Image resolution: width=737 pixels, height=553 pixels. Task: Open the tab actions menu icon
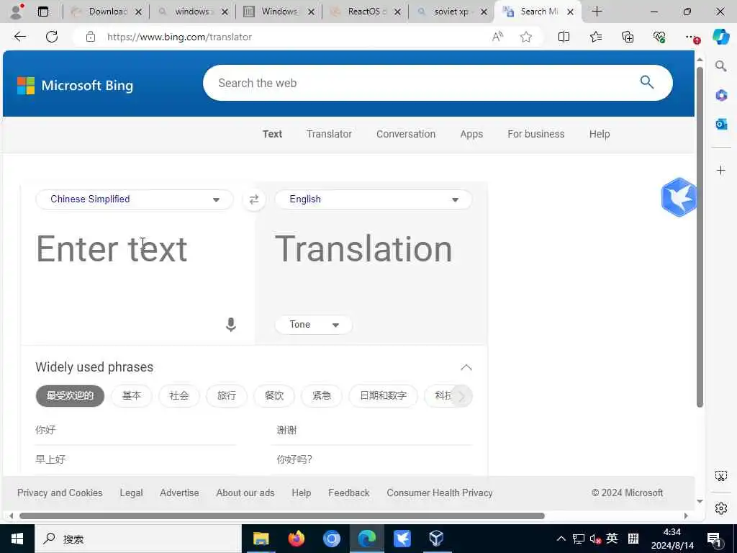(43, 12)
